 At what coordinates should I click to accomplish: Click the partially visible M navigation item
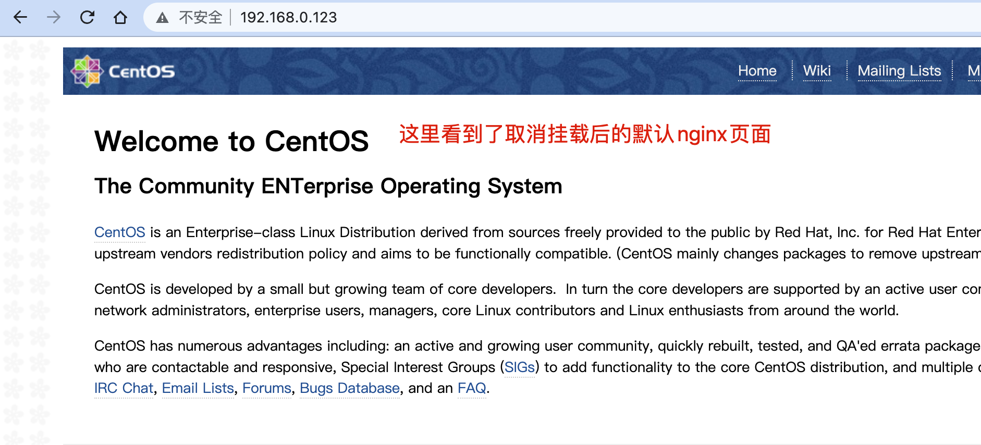click(973, 71)
